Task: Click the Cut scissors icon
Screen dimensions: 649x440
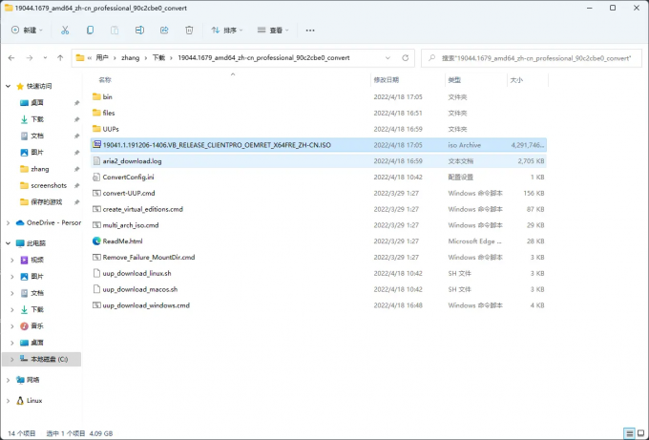Action: coord(65,31)
